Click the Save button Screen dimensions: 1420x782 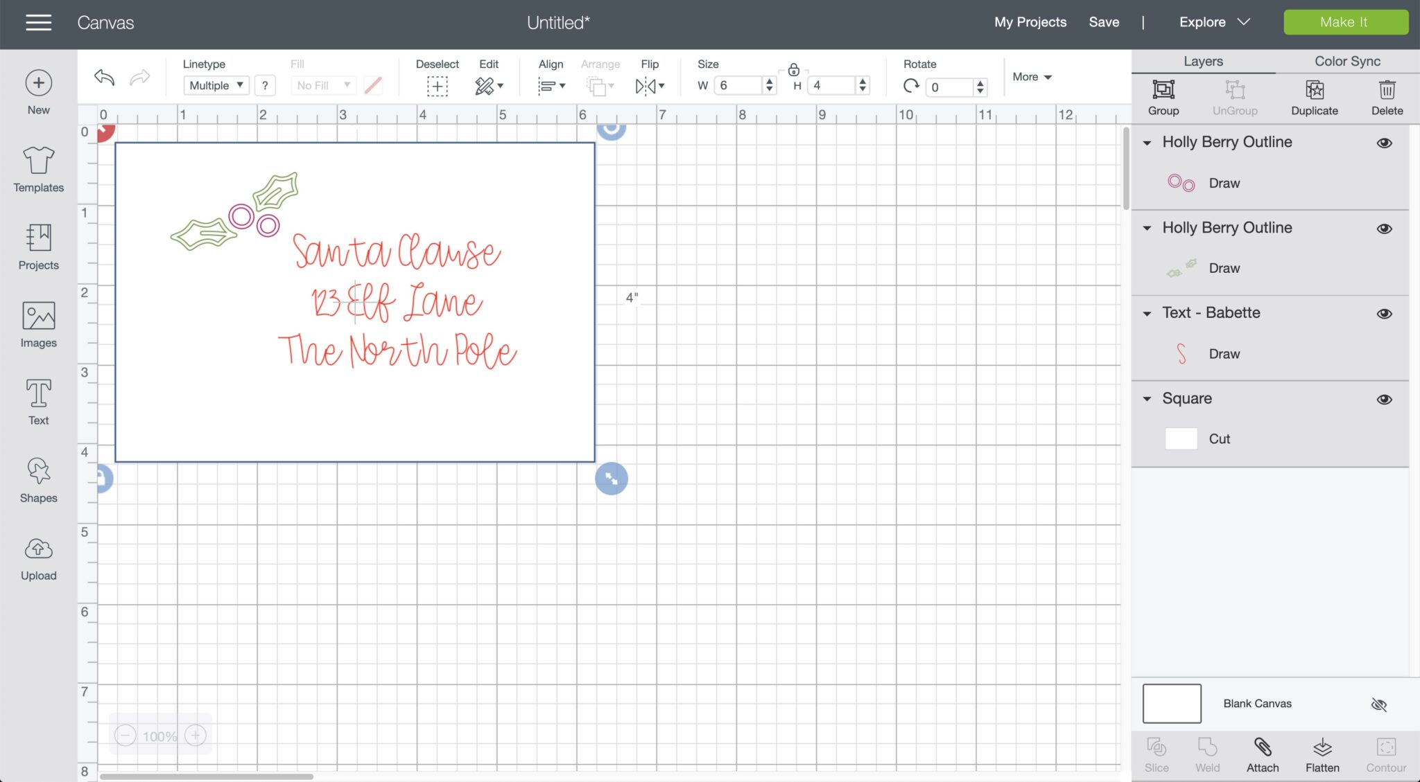point(1103,22)
